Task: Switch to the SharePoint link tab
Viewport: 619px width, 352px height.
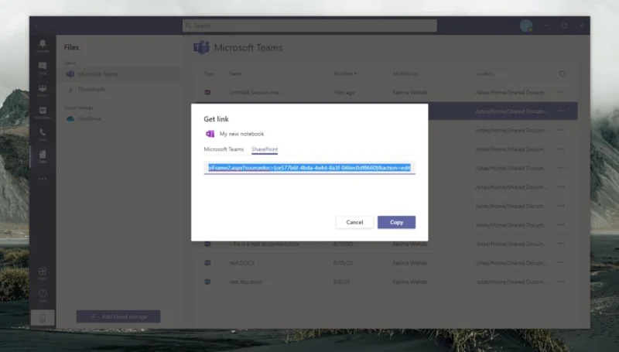Action: click(x=265, y=149)
